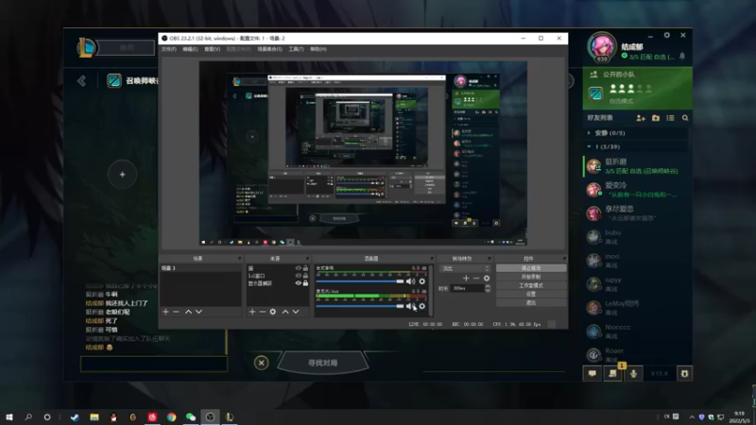The width and height of the screenshot is (756, 425).
Task: Move source up in OBS Sources panel
Action: point(285,312)
